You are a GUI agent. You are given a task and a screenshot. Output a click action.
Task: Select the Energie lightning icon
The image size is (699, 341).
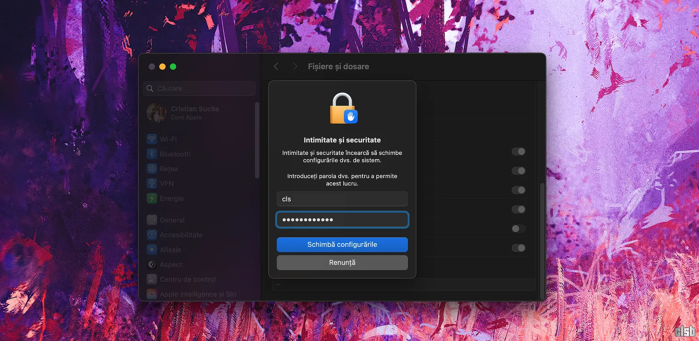click(x=152, y=198)
